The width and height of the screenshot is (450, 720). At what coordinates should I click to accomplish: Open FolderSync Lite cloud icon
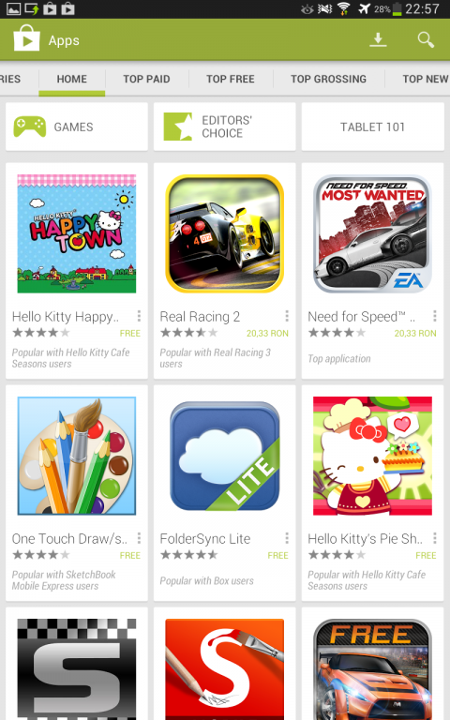point(225,456)
